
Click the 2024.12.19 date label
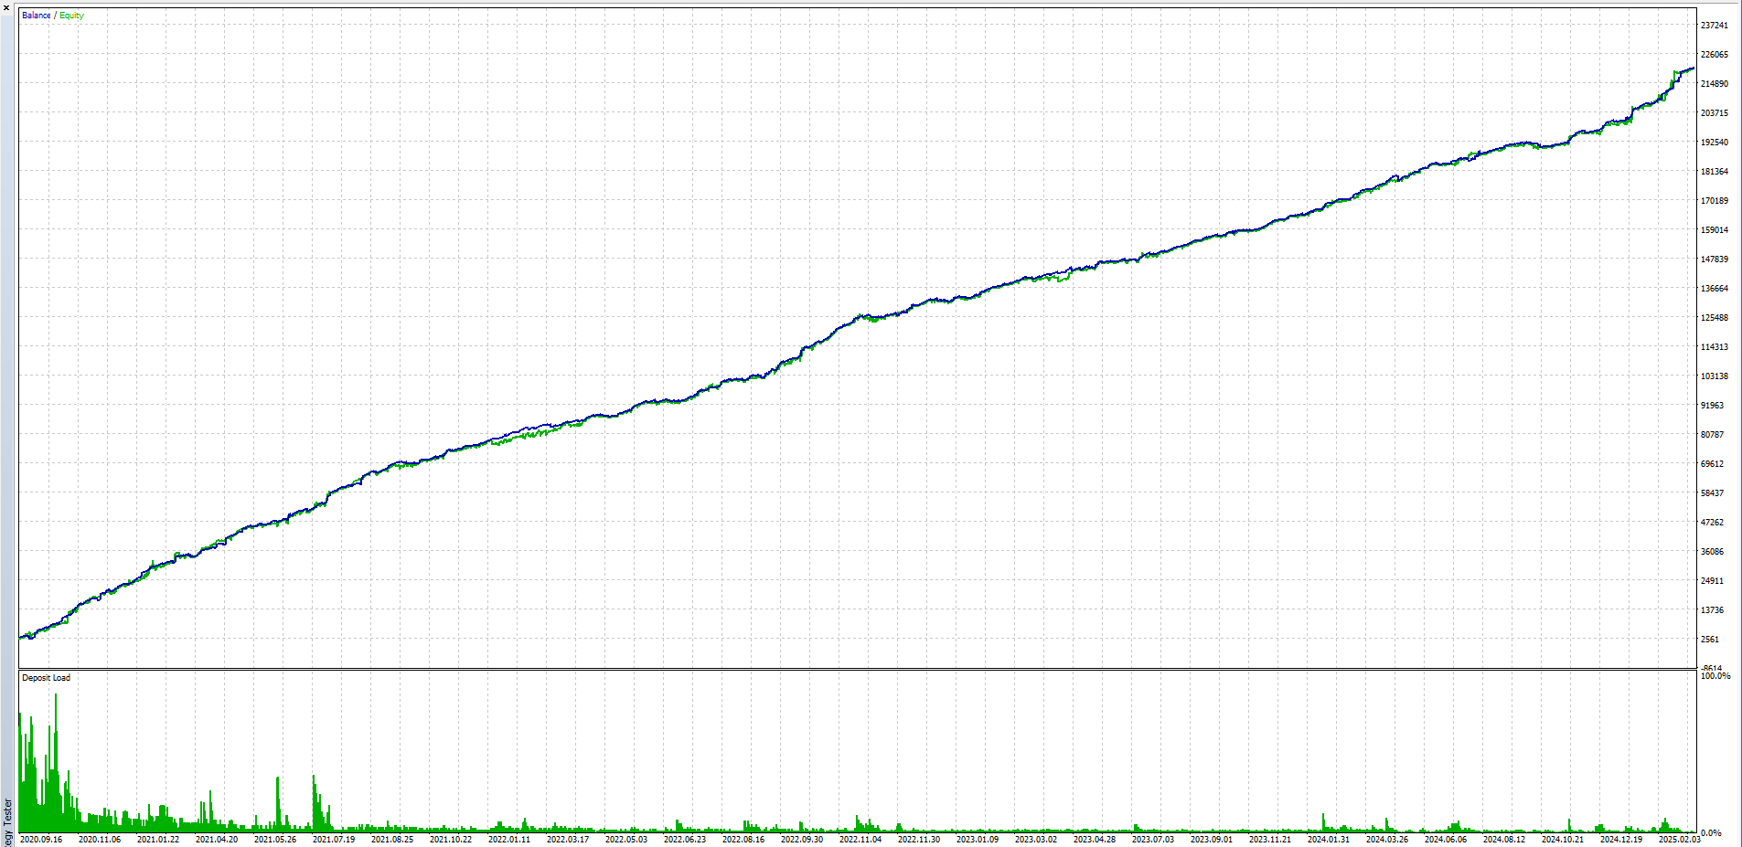pyautogui.click(x=1621, y=840)
